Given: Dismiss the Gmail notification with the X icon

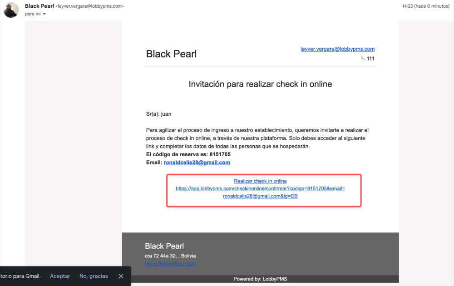Looking at the screenshot, I should point(121,276).
